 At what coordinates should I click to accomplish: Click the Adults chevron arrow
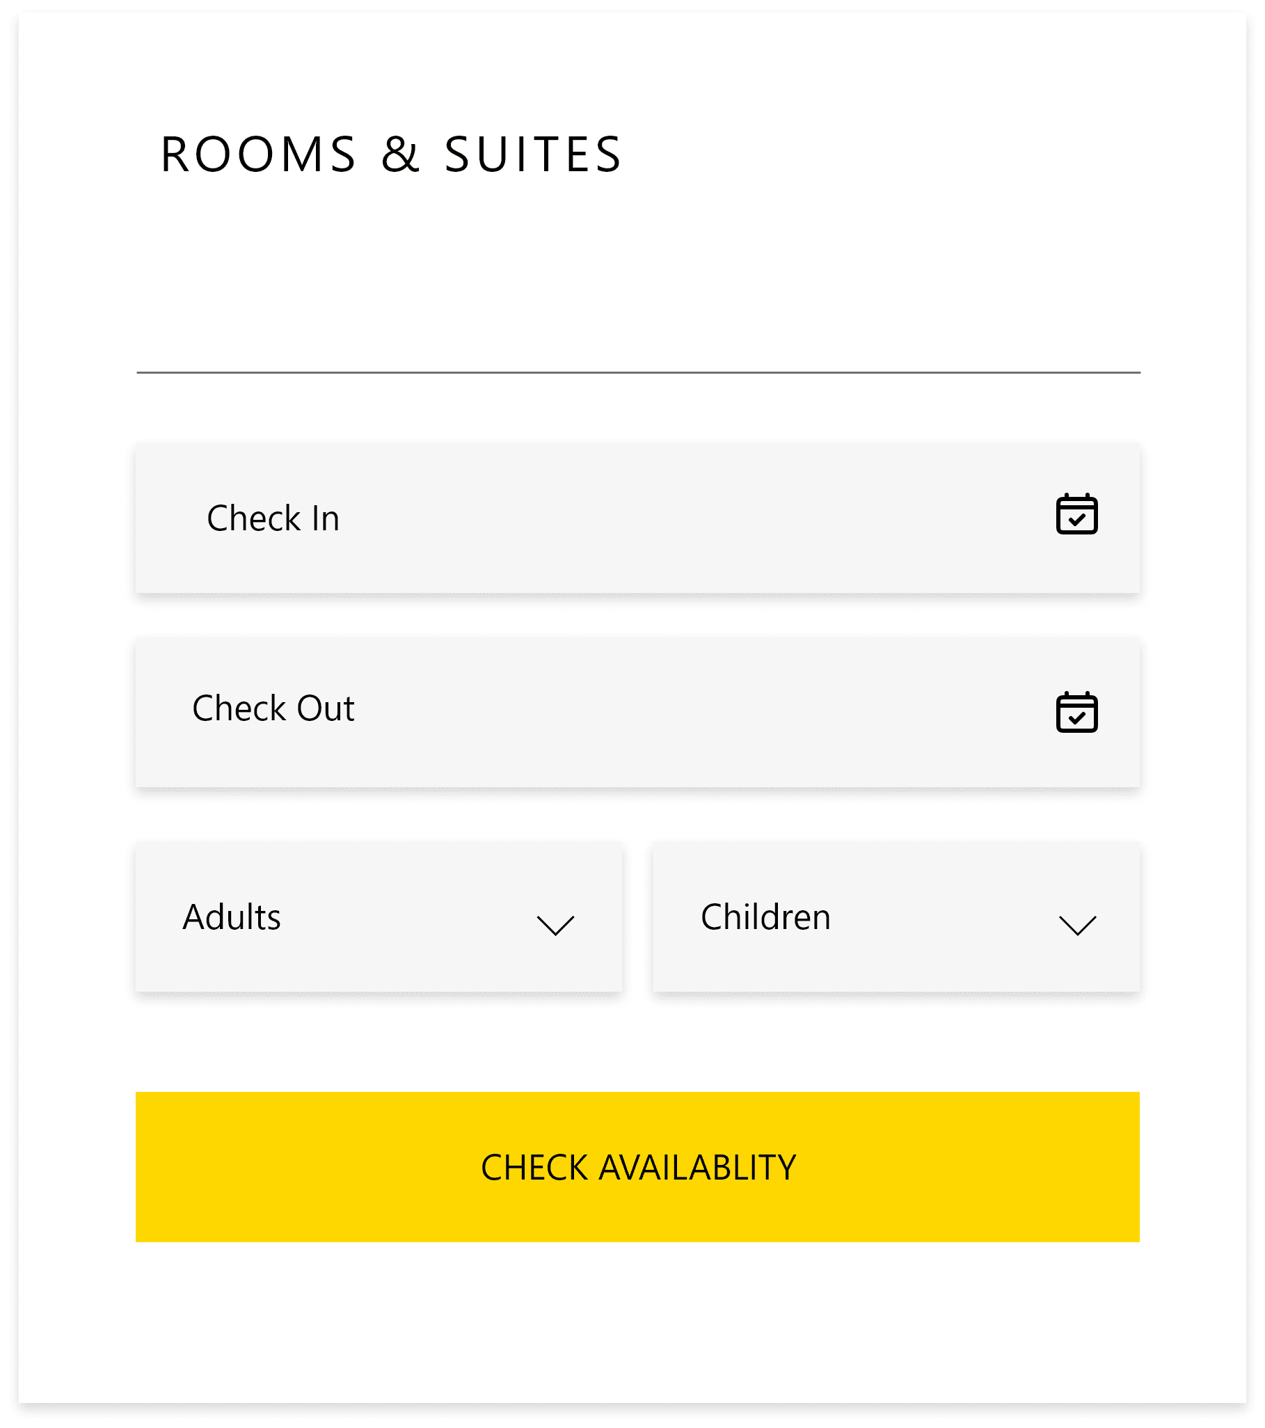(x=555, y=924)
